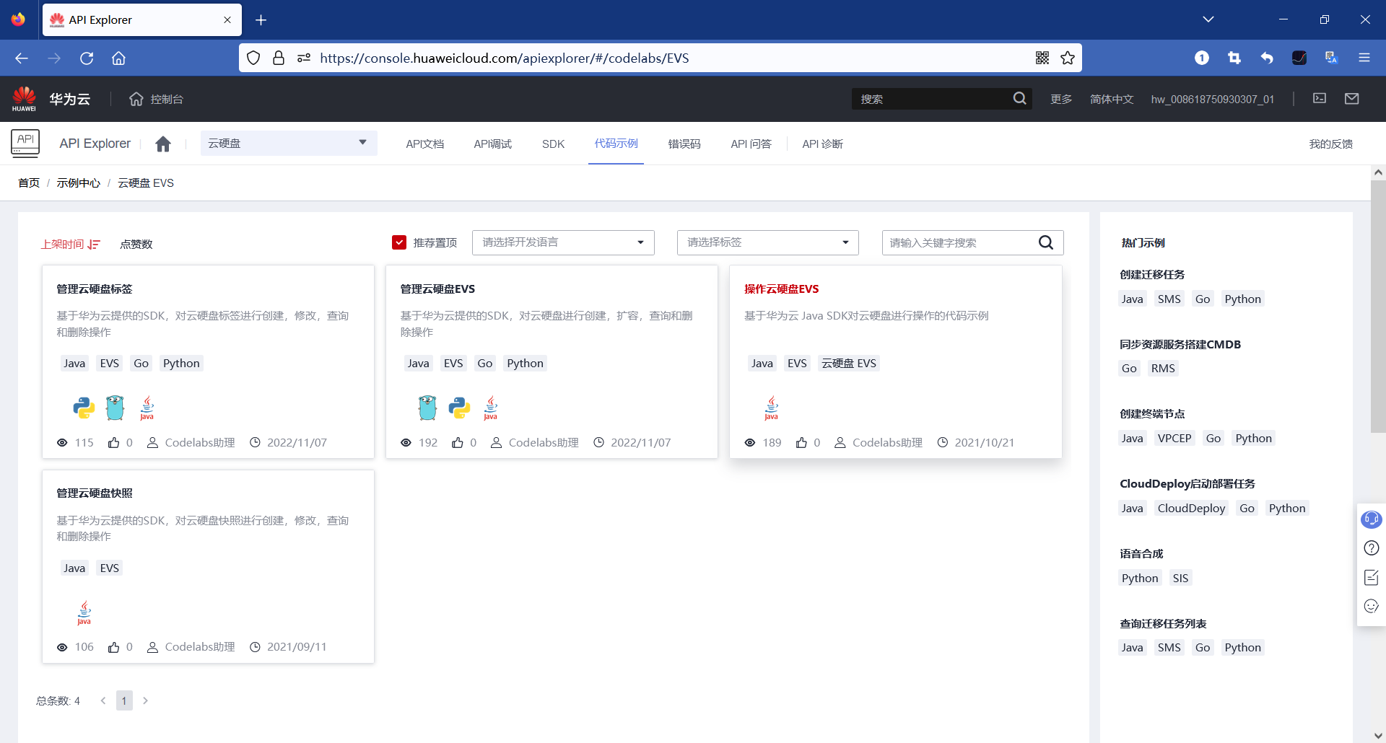
Task: Go to API Explorer home house icon
Action: pos(163,144)
